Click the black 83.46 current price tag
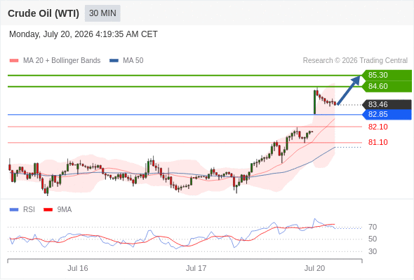Image resolution: width=414 pixels, height=280 pixels. [387, 104]
